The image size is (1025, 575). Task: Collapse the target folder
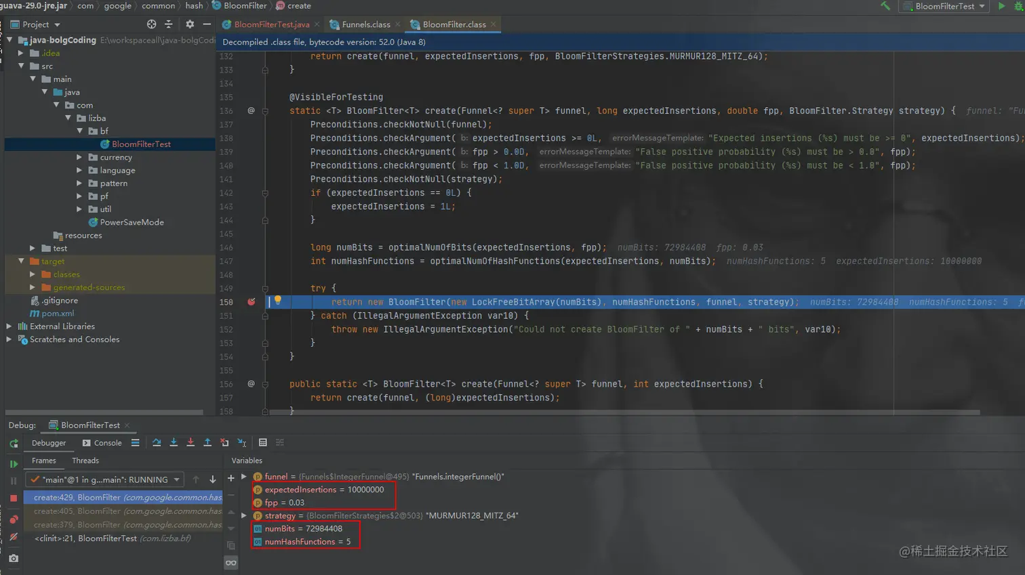point(21,261)
